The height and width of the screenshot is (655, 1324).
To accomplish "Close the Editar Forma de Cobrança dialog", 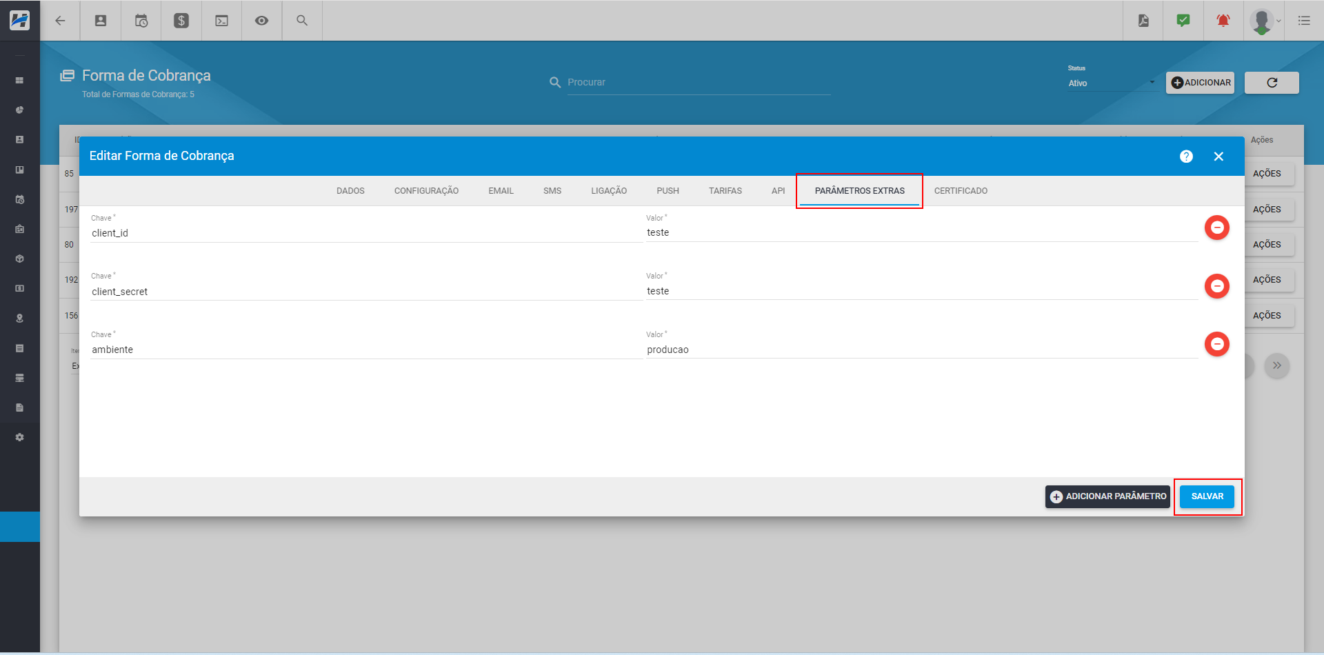I will [x=1218, y=157].
